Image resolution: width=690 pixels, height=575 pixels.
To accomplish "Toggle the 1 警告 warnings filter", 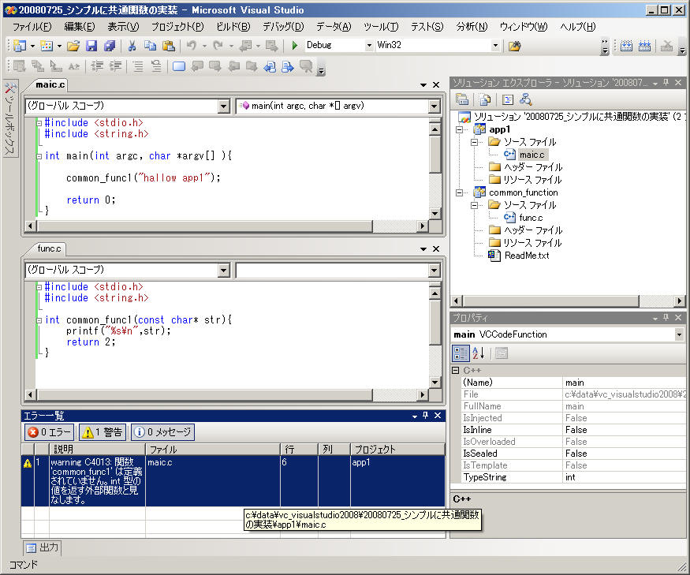I will click(102, 432).
